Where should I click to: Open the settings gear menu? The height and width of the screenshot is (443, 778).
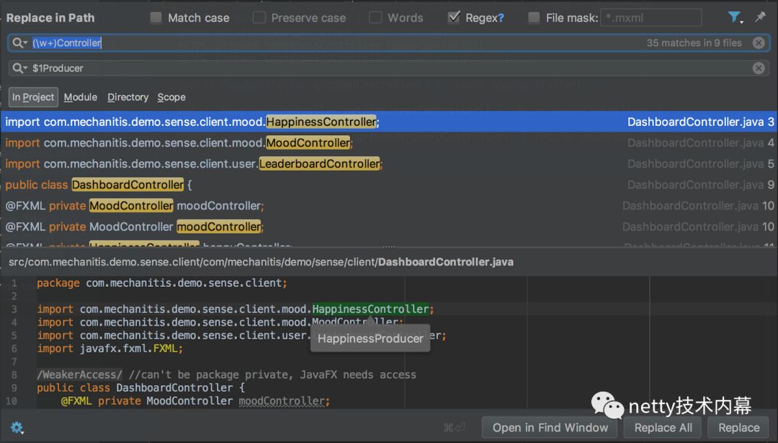click(x=17, y=427)
